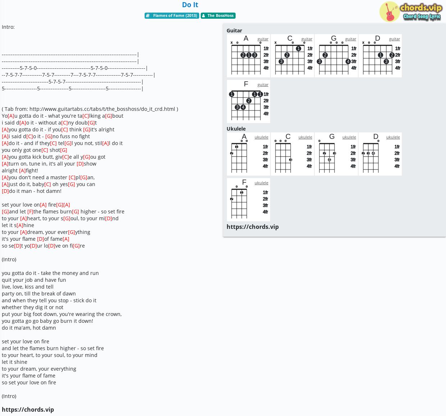Open The BossHoss artist tag
Screen dimensions: 446x416
[x=218, y=15]
